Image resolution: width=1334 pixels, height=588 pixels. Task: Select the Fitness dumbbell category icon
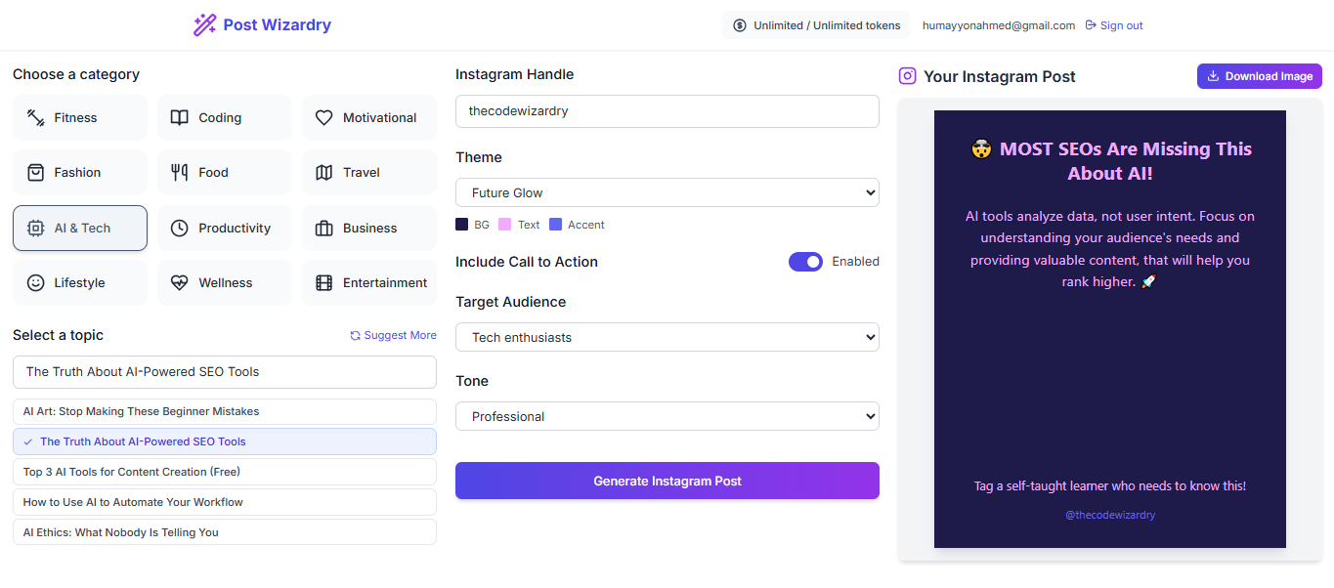[36, 118]
